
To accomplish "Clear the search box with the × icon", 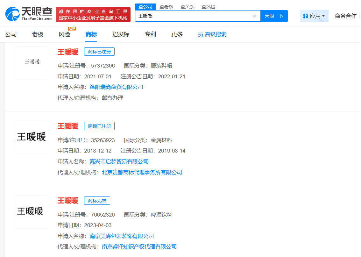I will point(254,16).
